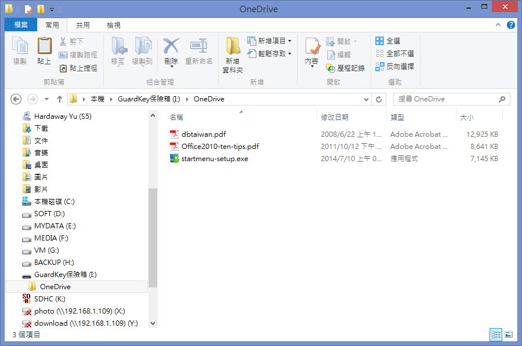Click the quick access Properties icon in title bar
The width and height of the screenshot is (522, 346).
click(x=28, y=9)
